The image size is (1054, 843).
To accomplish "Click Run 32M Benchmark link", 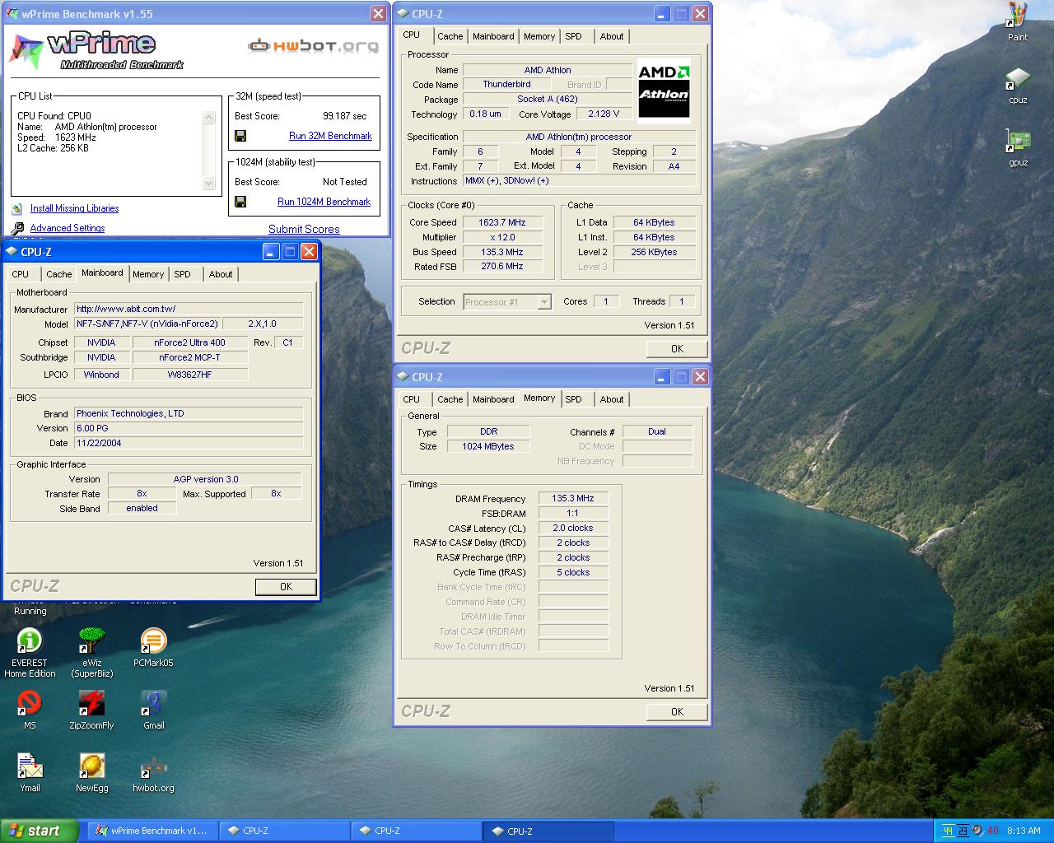I will tap(330, 136).
